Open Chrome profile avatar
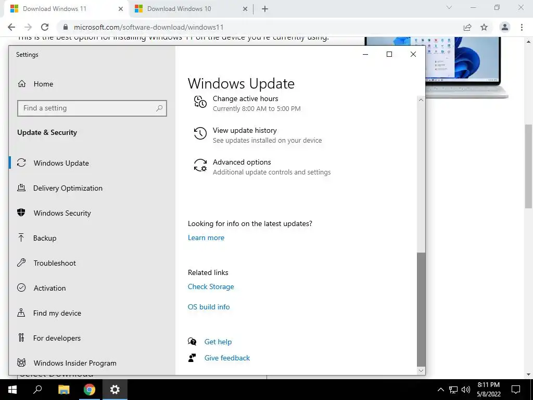This screenshot has width=533, height=400. point(505,27)
